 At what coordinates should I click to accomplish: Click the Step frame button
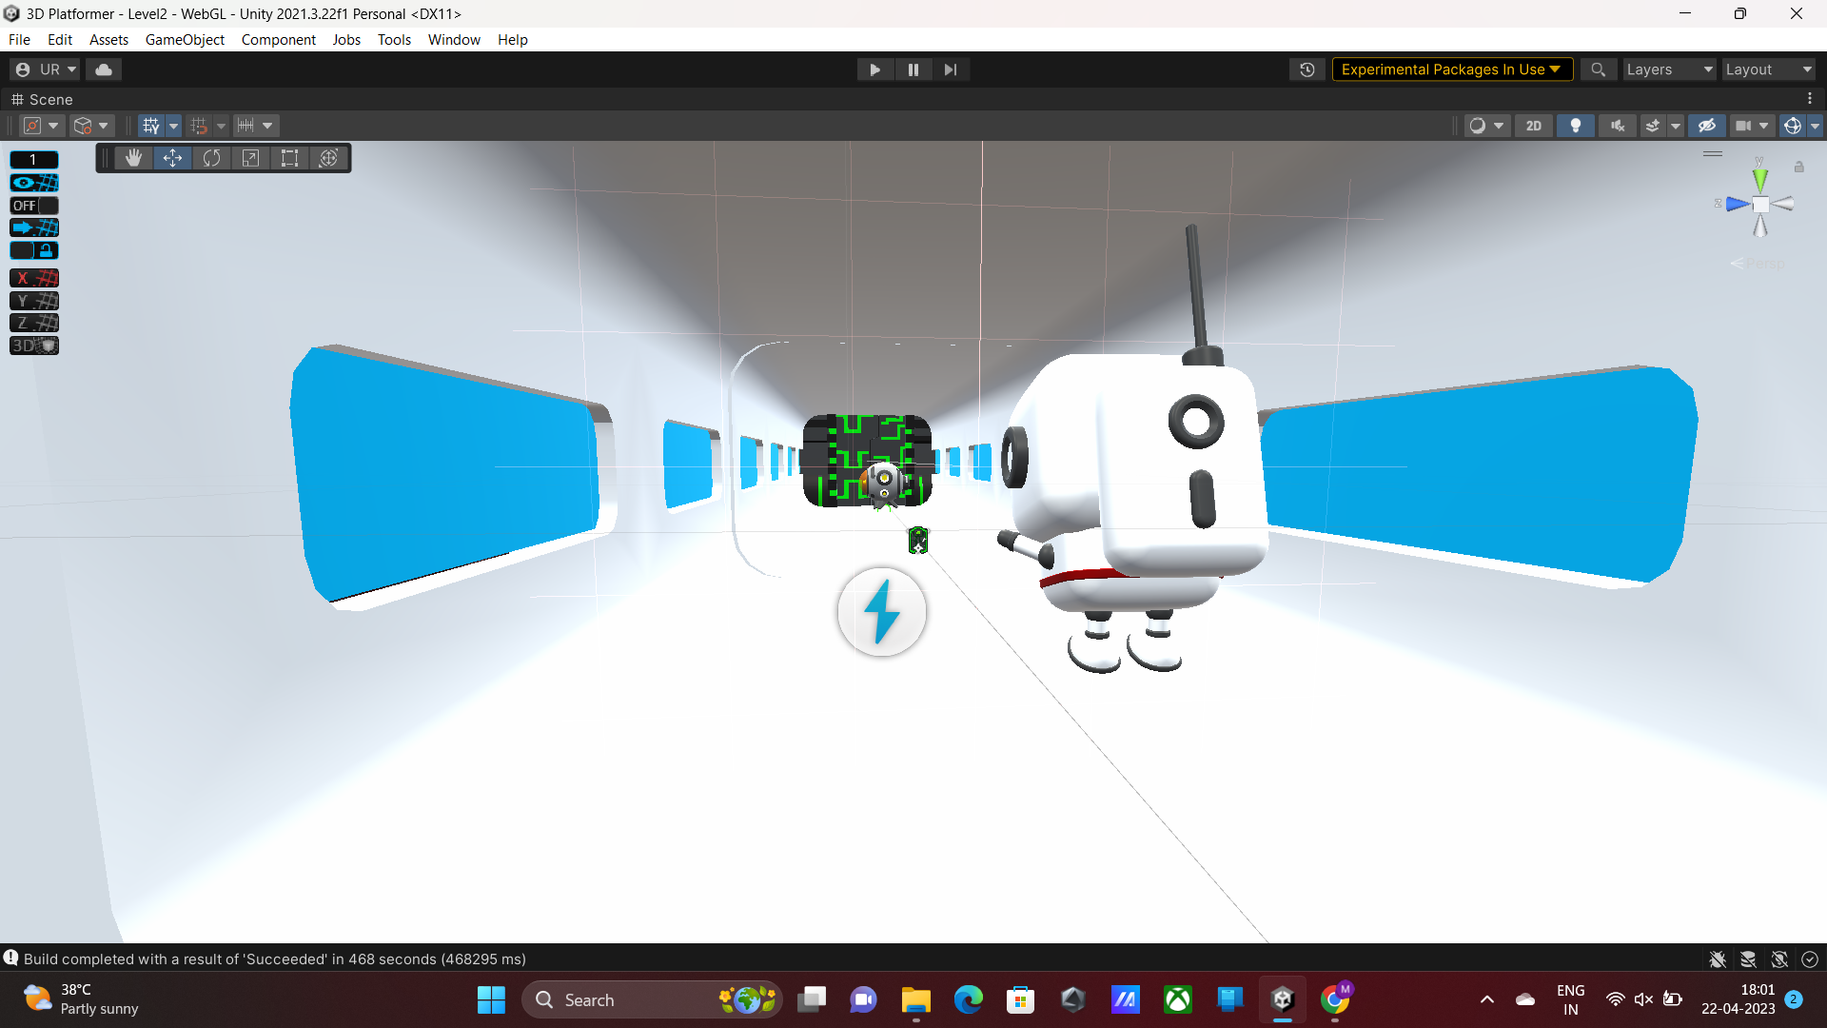tap(951, 69)
